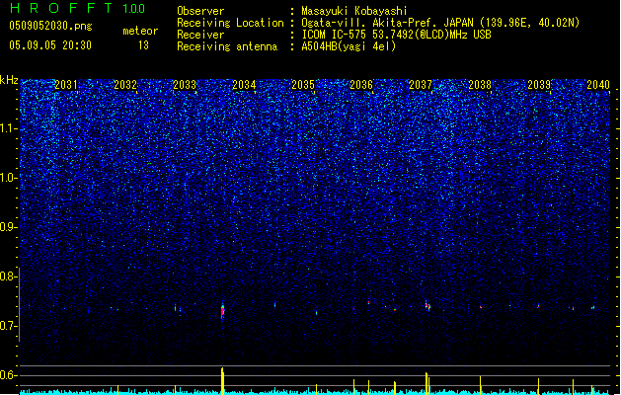
Task: Click the meteor echo right of the 2037 marker
Action: tap(427, 305)
